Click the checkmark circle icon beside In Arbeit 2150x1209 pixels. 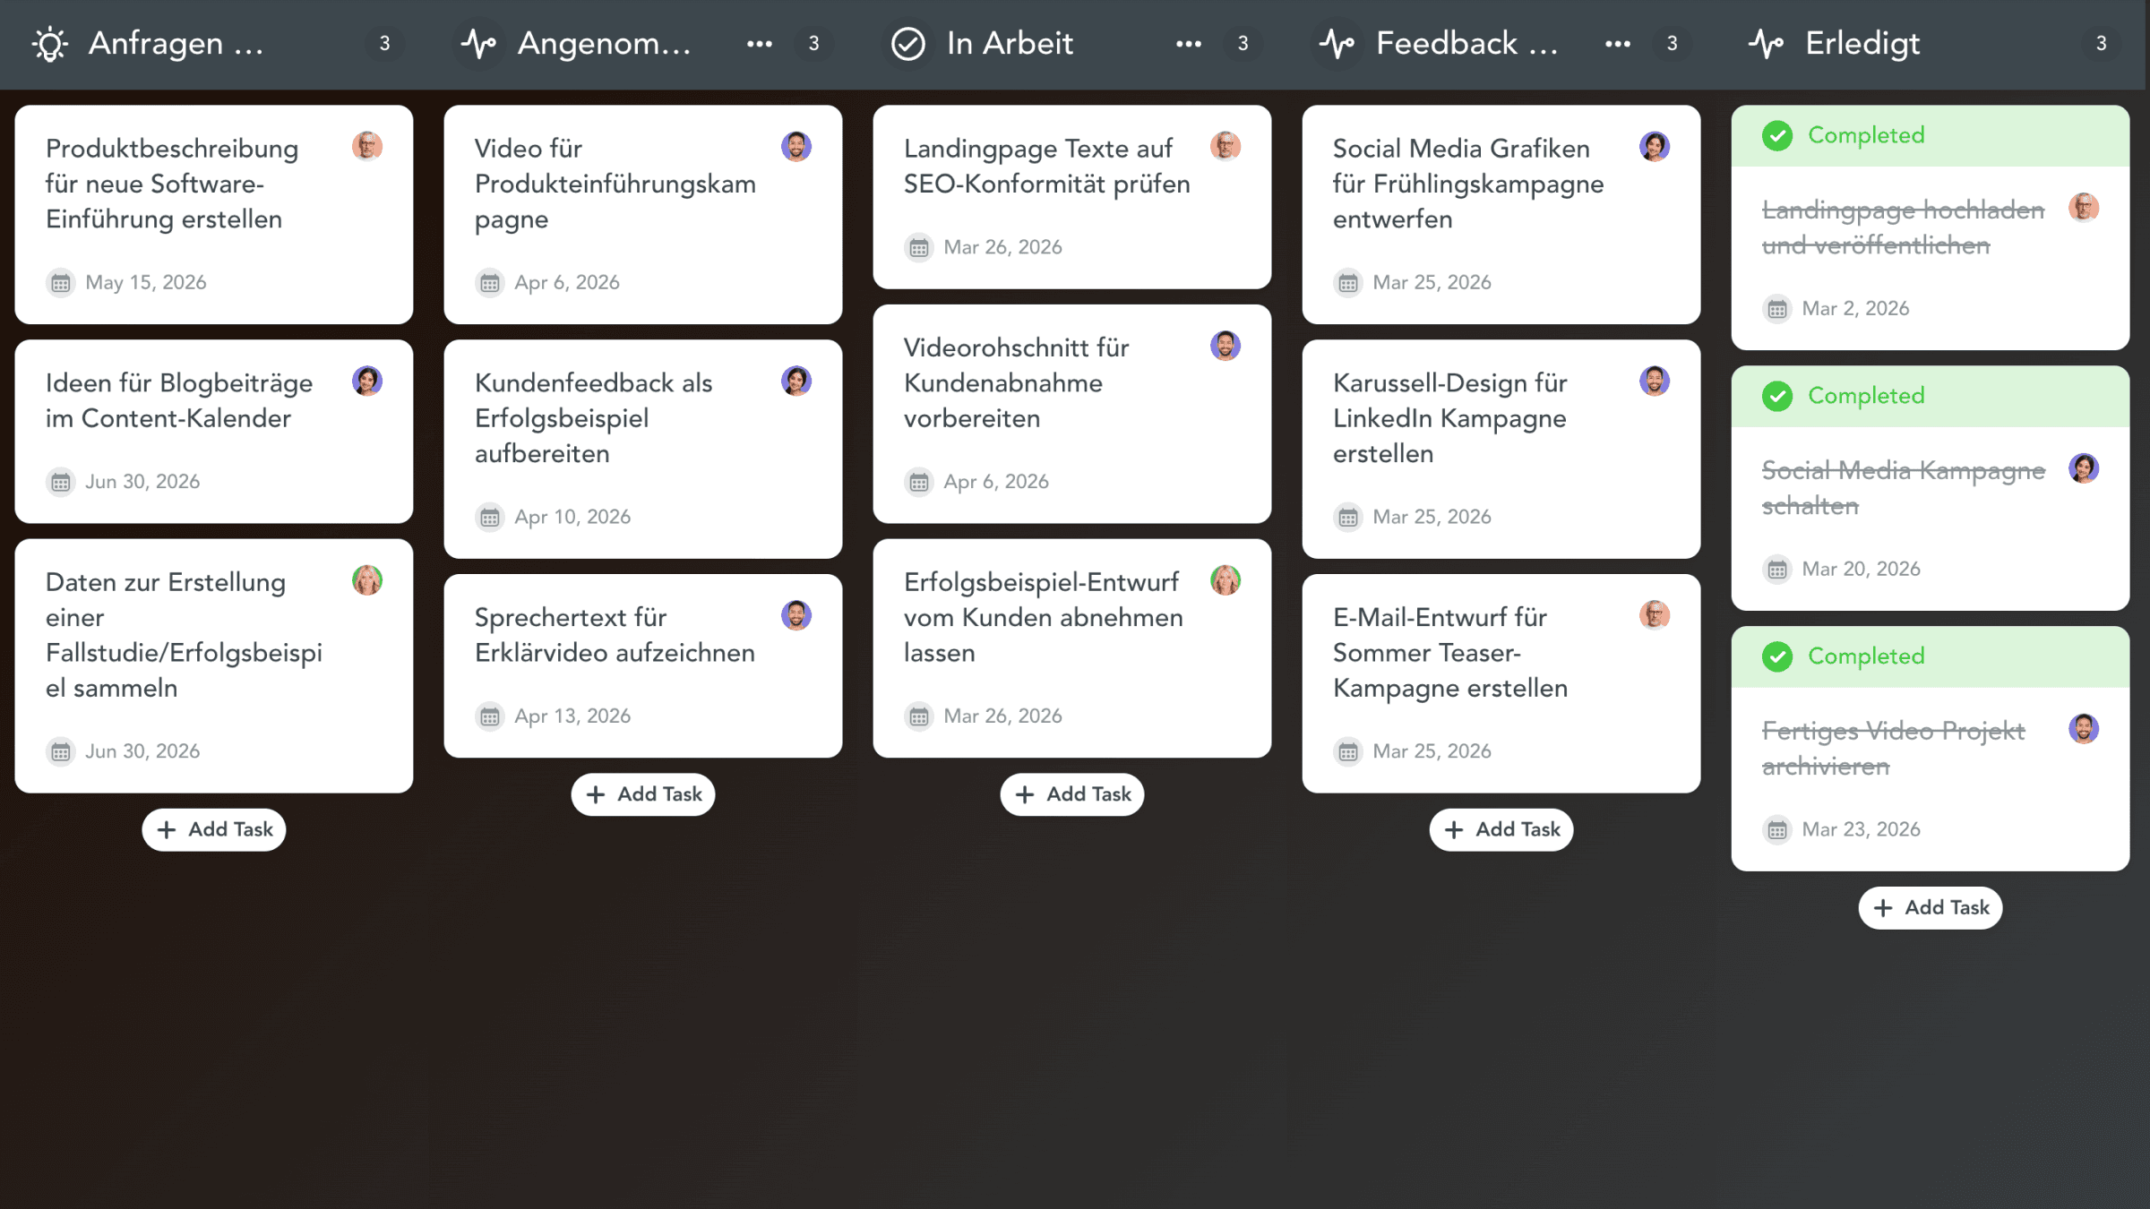(908, 44)
